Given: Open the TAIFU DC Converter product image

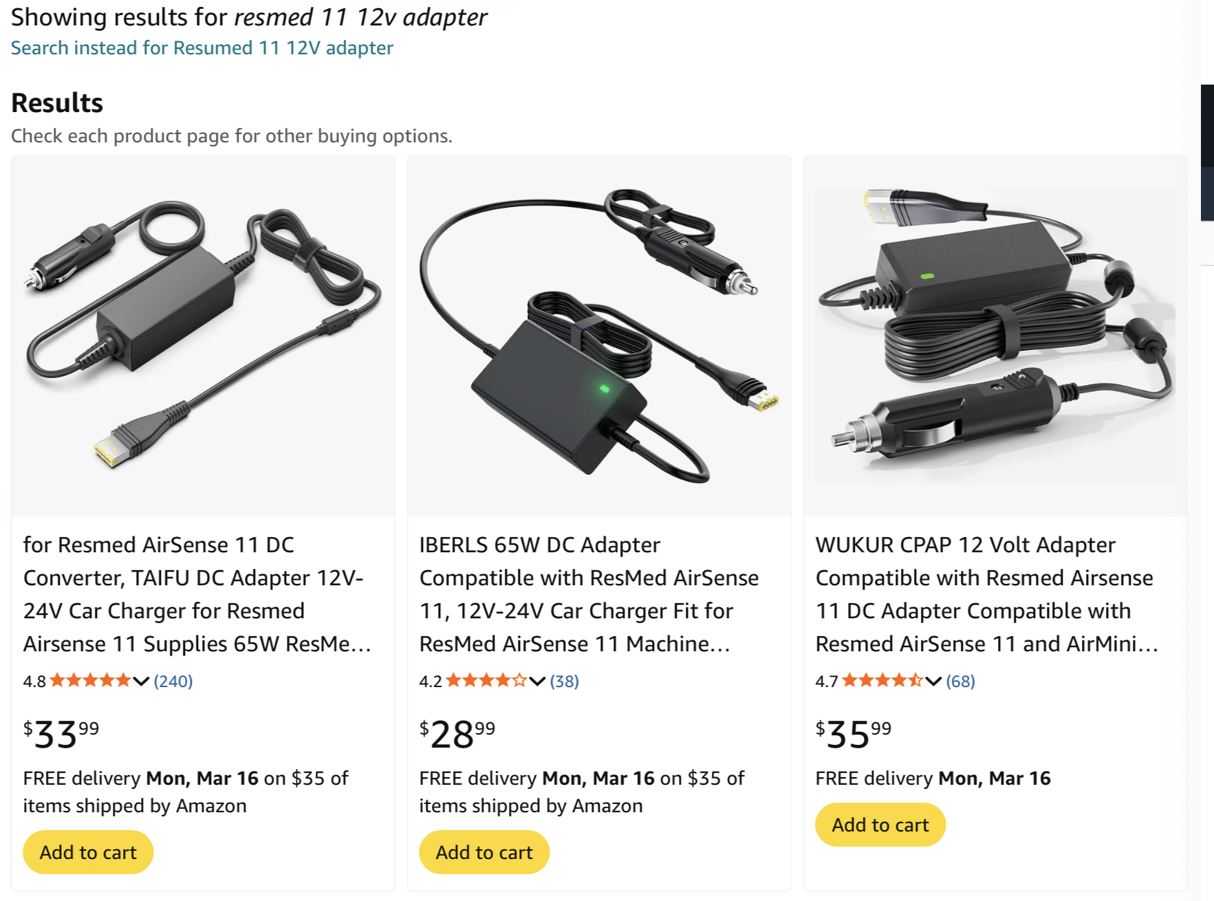Looking at the screenshot, I should click(203, 336).
